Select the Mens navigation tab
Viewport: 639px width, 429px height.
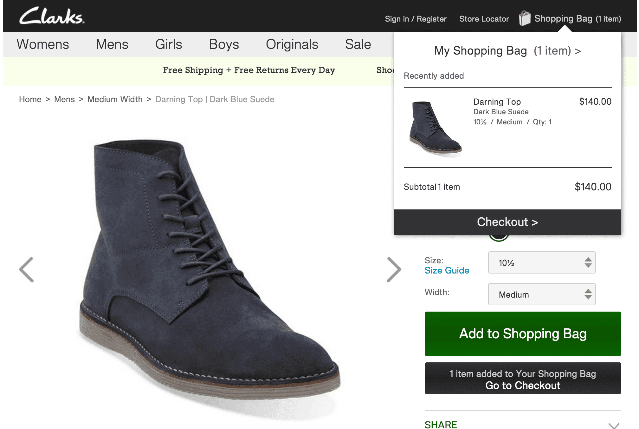(x=112, y=44)
